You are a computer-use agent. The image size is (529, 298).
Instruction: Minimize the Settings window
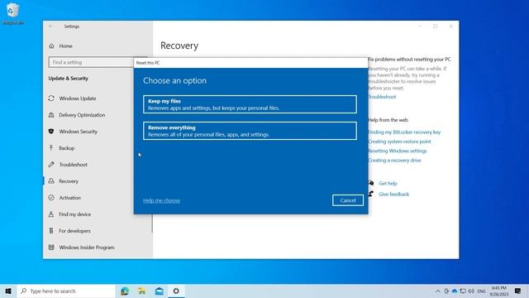pos(420,26)
